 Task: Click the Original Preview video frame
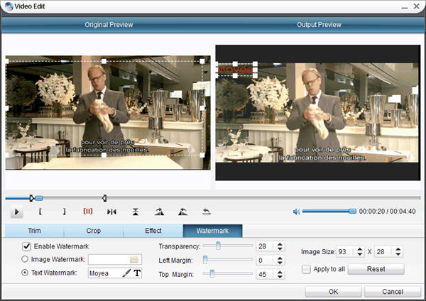click(x=108, y=112)
